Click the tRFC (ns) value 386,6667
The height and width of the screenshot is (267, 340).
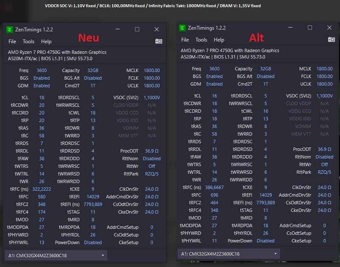tap(214, 187)
